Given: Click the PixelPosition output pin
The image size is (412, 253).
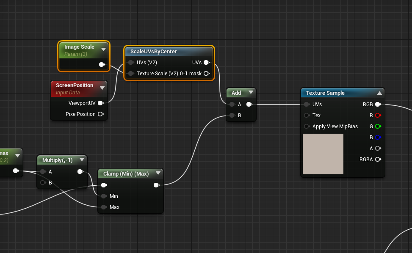Looking at the screenshot, I should [x=101, y=114].
